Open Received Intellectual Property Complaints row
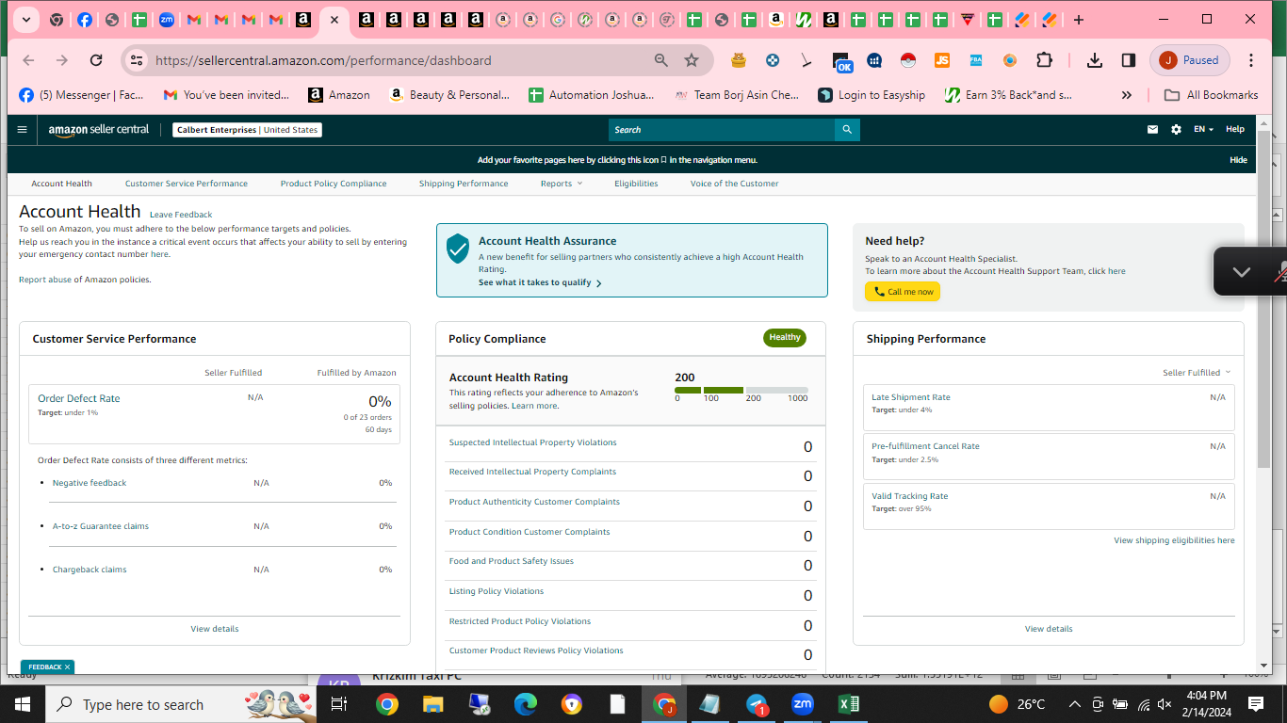Screen dimensions: 1287x723 (x=630, y=475)
